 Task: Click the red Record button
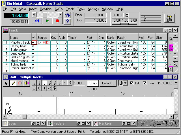pos(57,21)
